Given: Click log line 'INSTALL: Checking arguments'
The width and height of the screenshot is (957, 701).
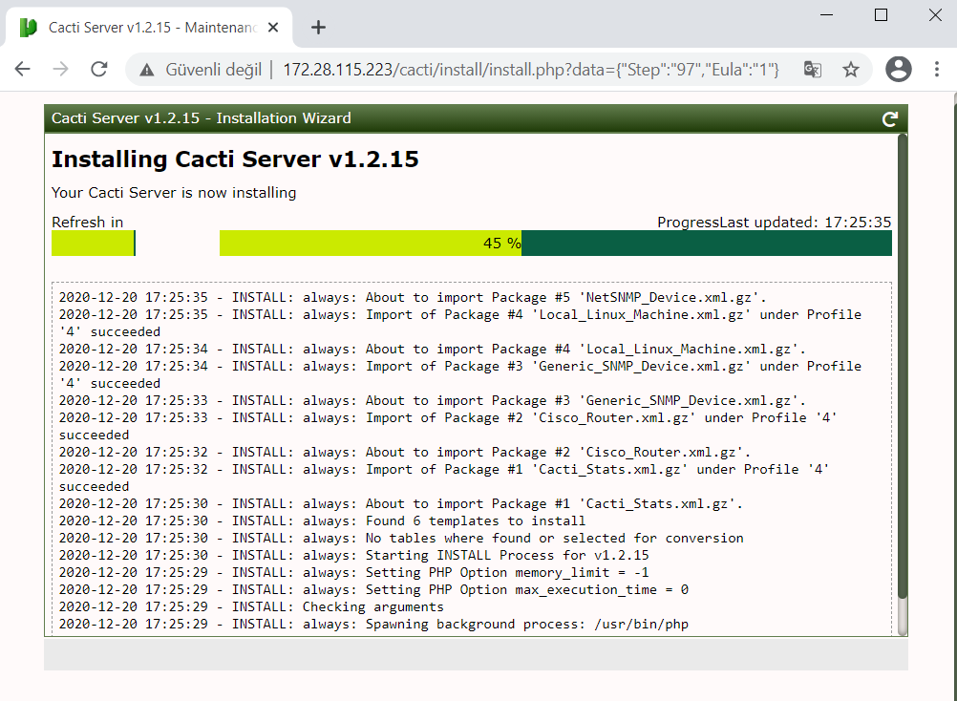Looking at the screenshot, I should click(251, 606).
